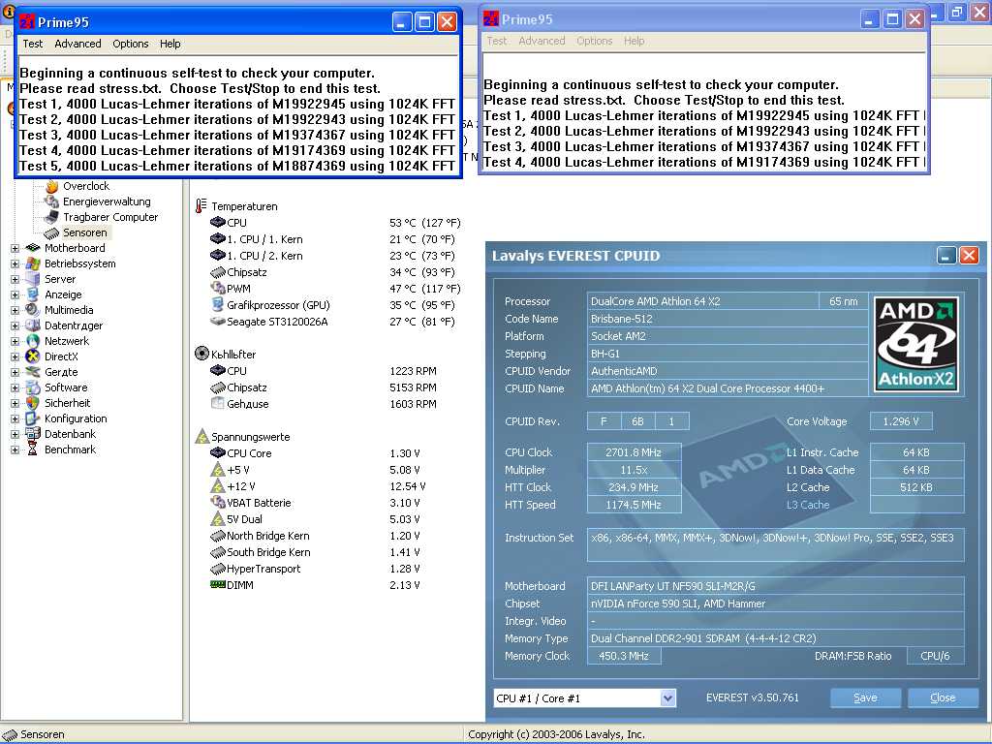Select the North Bridge Kern row

click(x=315, y=536)
